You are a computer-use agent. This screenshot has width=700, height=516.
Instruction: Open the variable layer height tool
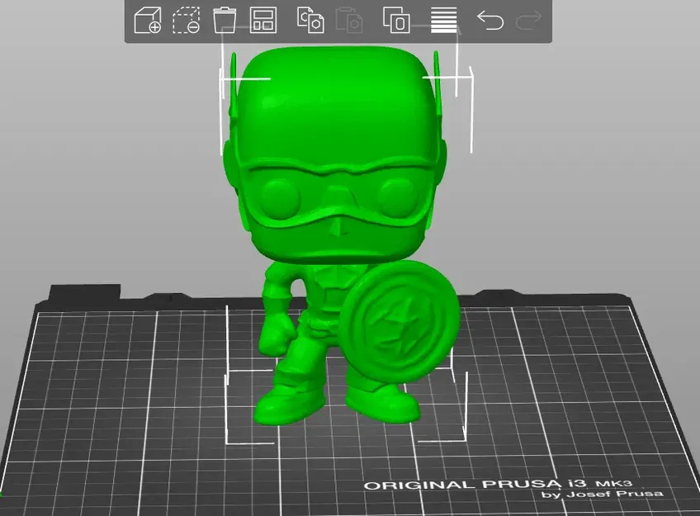coord(442,22)
